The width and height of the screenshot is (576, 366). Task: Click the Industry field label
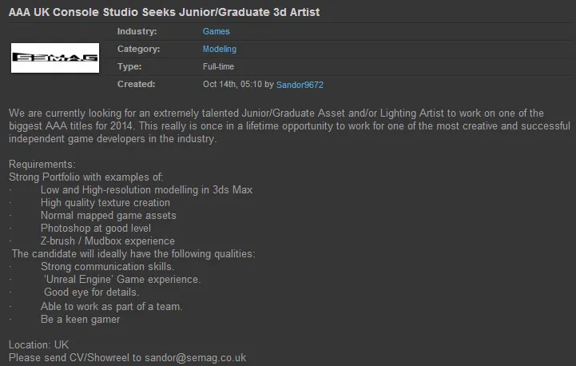(x=137, y=32)
